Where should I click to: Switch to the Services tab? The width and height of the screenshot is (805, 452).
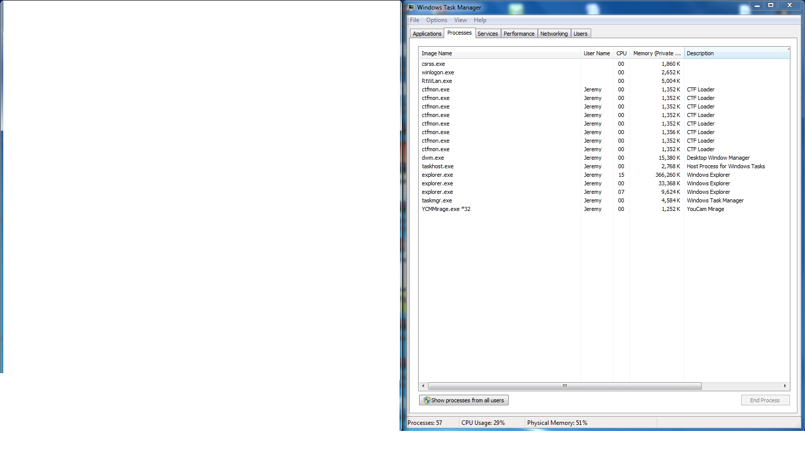488,34
